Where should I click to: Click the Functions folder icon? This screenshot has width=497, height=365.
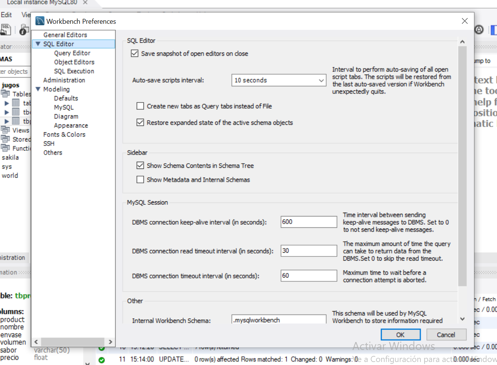[x=5, y=148]
